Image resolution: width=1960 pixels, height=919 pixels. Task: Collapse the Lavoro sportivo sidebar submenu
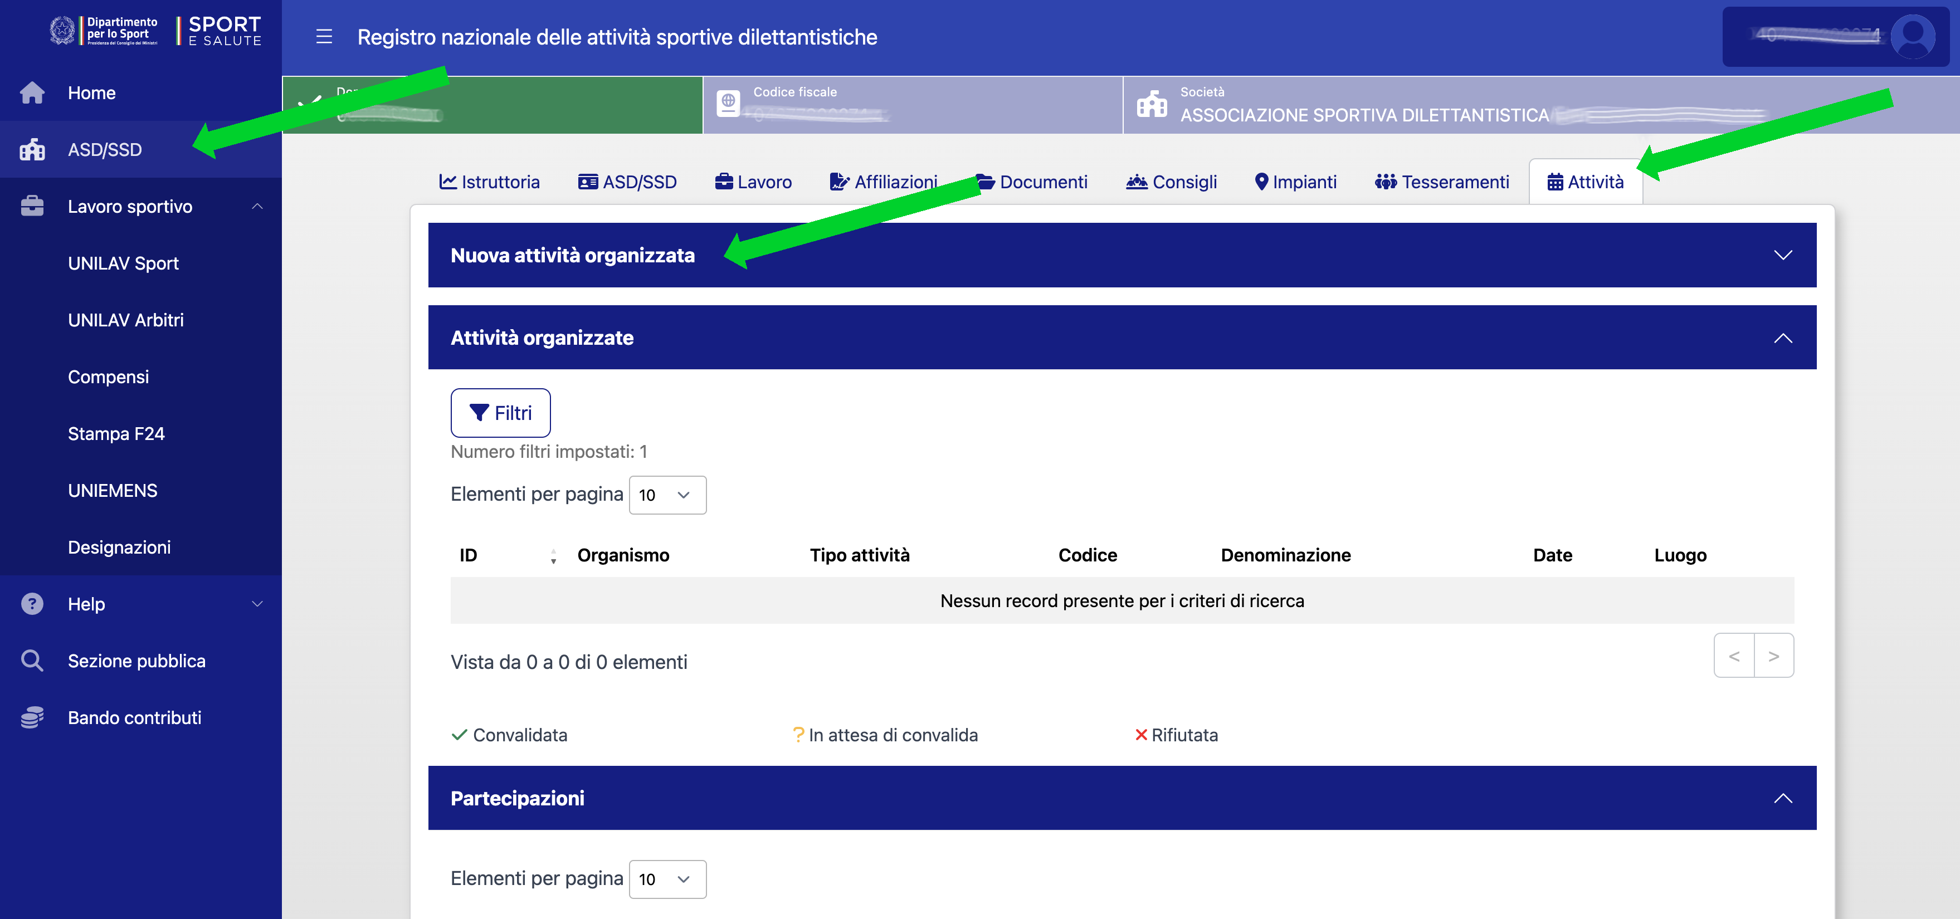(257, 206)
